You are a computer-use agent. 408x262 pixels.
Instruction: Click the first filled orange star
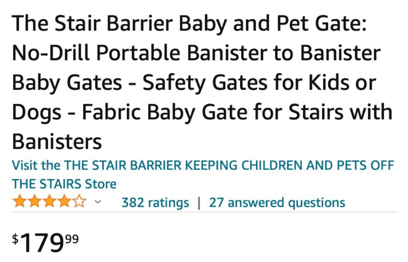click(x=20, y=201)
